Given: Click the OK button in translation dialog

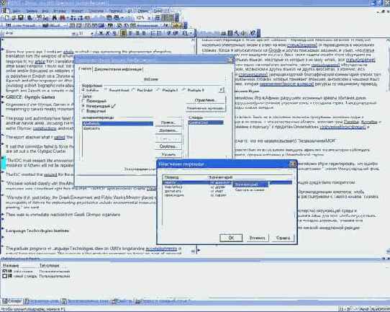Looking at the screenshot, I should pyautogui.click(x=231, y=238).
